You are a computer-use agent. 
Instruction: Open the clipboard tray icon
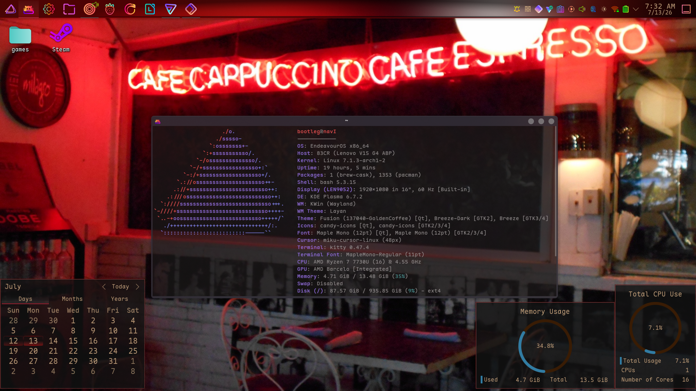560,9
